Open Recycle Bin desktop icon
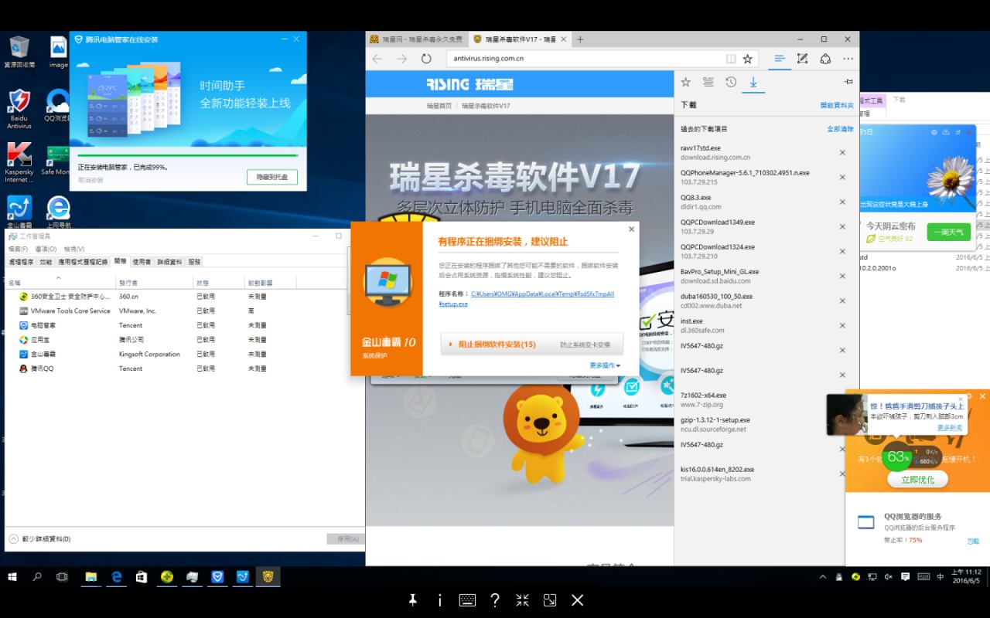The image size is (990, 618). point(19,53)
